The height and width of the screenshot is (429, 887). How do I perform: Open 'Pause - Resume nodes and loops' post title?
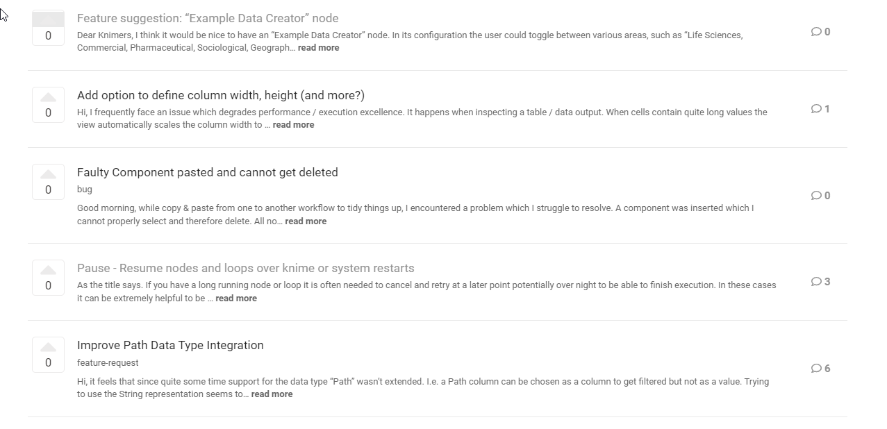click(246, 268)
